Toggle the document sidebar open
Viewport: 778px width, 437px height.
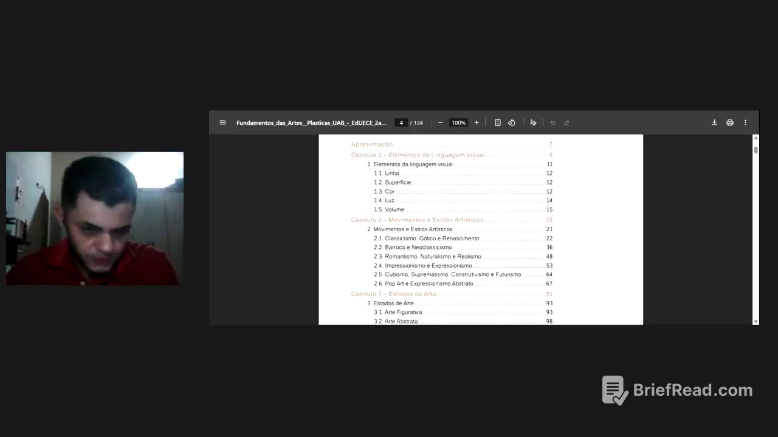[x=222, y=122]
